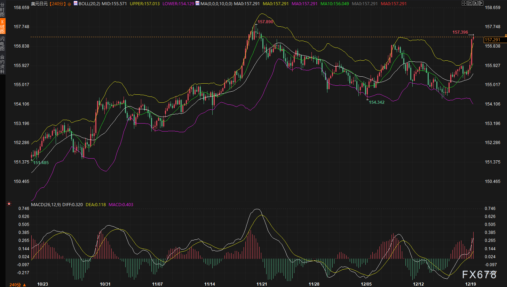Click the red sun-shaped icon above MACD panel

(x=9, y=204)
